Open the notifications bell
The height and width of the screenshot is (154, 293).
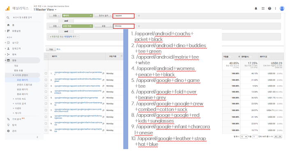(x=256, y=8)
